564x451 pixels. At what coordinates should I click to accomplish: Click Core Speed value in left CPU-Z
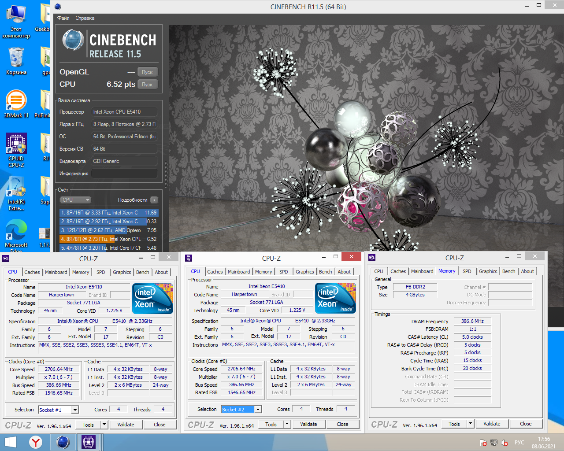[59, 370]
